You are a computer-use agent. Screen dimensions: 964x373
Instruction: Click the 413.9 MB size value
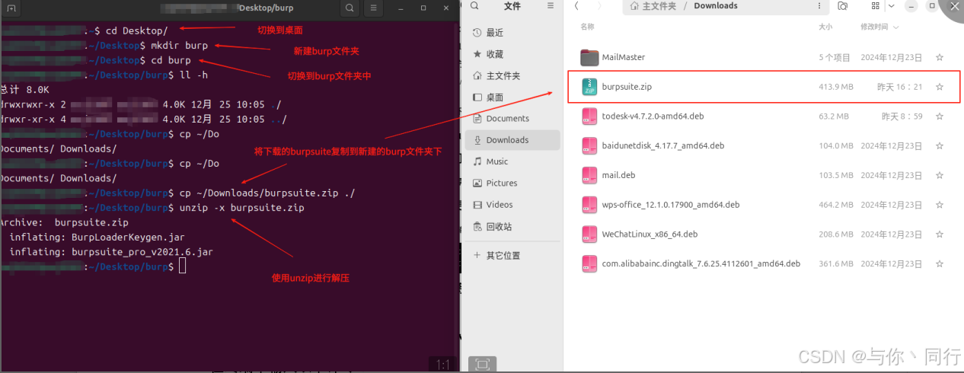tap(835, 87)
